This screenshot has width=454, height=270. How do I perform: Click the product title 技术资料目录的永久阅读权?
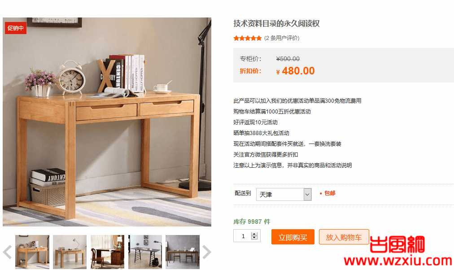[276, 23]
